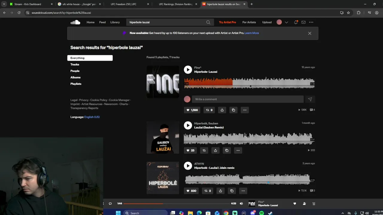This screenshot has height=215, width=383.
Task: Click Try Artist Pro
Action: [227, 22]
